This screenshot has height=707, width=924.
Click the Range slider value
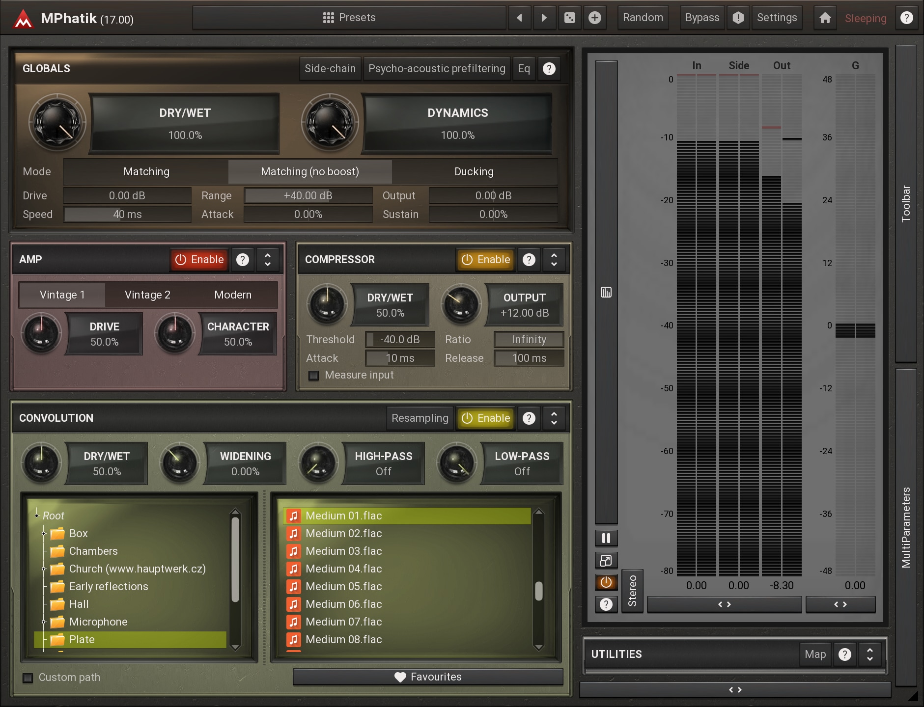[x=308, y=195]
